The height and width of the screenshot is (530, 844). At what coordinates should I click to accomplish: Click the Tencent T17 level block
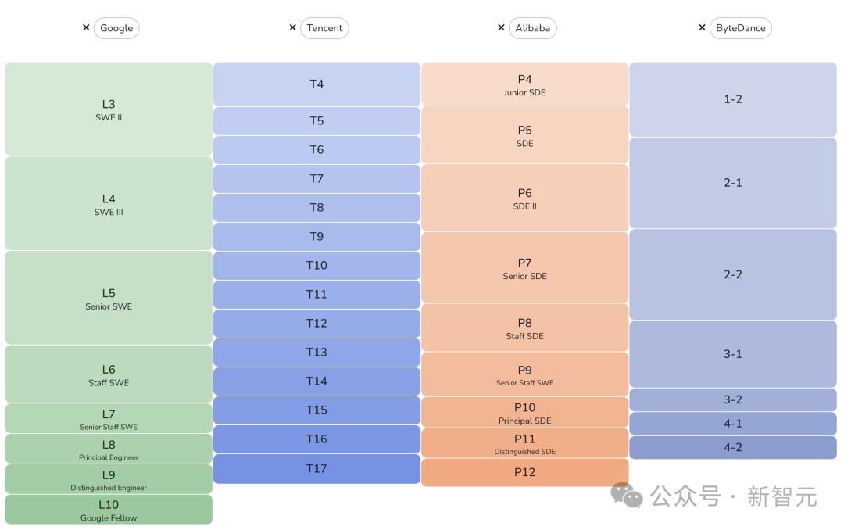pyautogui.click(x=316, y=469)
